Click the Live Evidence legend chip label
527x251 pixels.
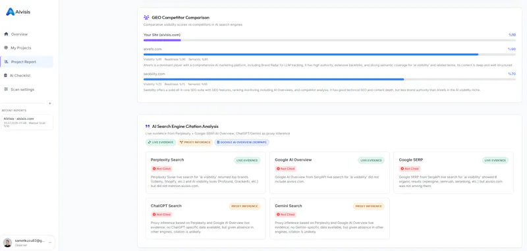[163, 142]
